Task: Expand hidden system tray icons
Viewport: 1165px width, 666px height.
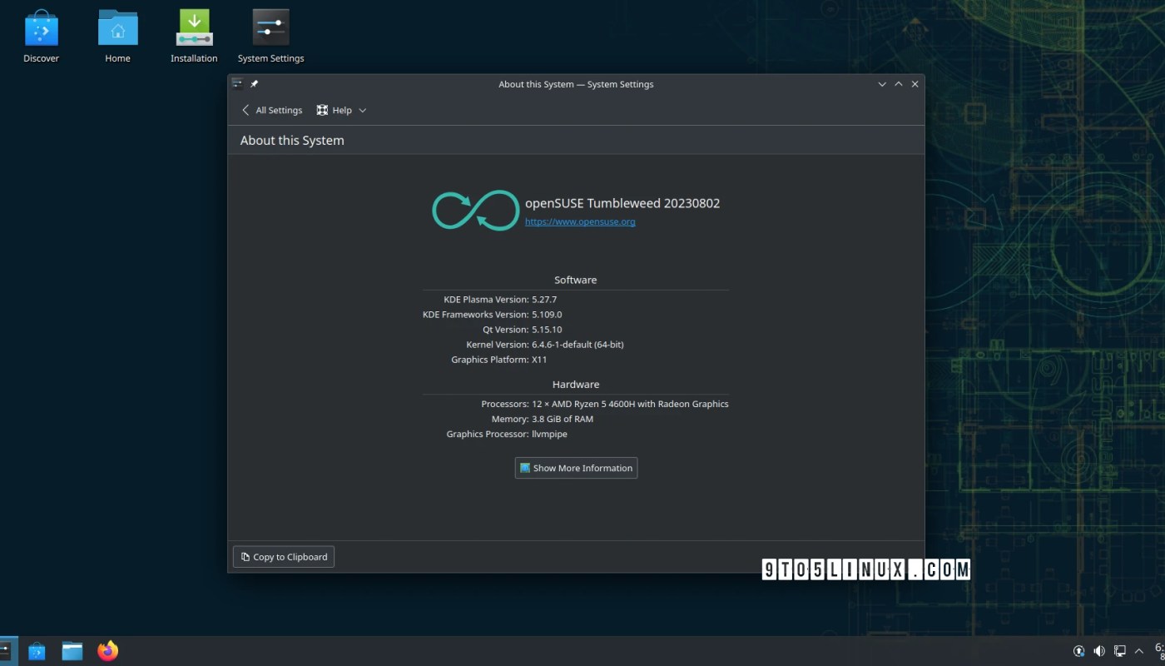Action: coord(1139,651)
